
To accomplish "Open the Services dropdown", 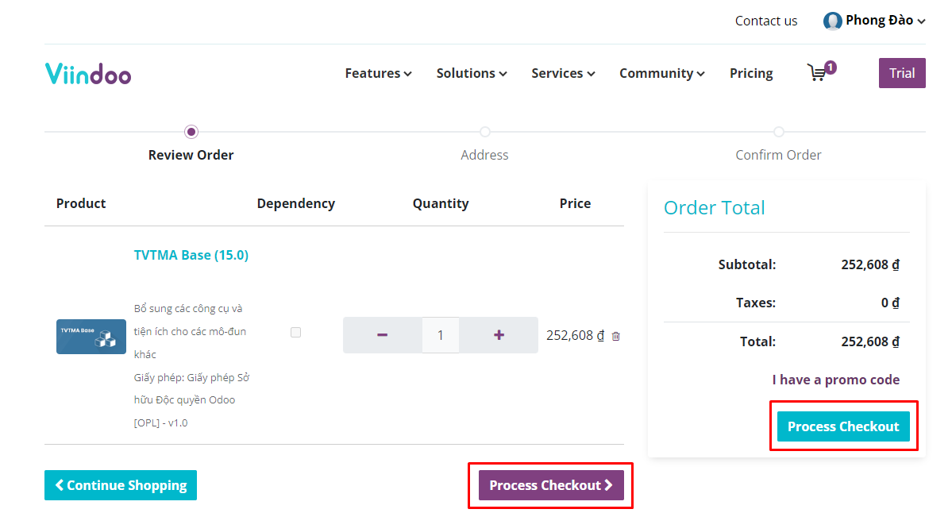I will click(562, 73).
